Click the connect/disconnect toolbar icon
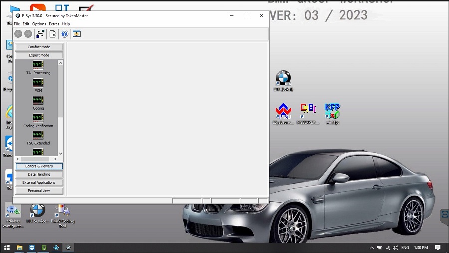The width and height of the screenshot is (449, 253). (40, 34)
